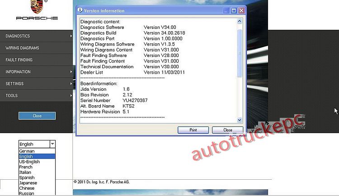Maximize the Version information dialog

click(x=234, y=10)
